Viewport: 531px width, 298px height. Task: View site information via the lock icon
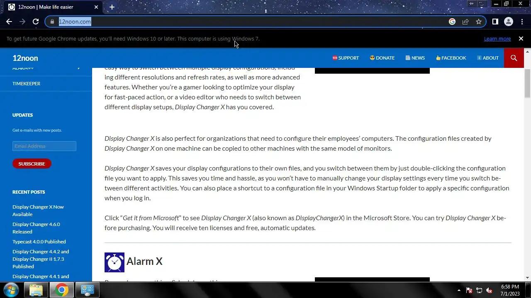(52, 22)
